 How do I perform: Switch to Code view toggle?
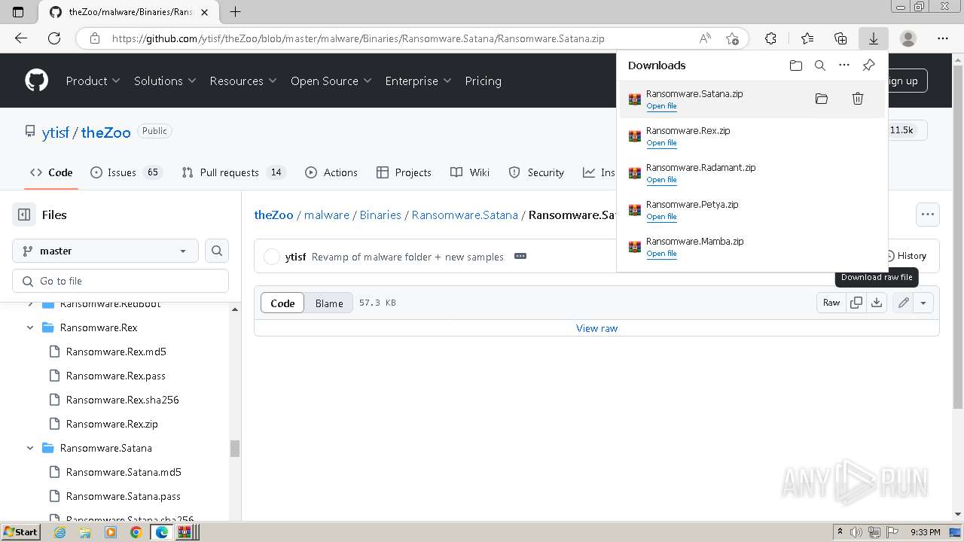282,303
